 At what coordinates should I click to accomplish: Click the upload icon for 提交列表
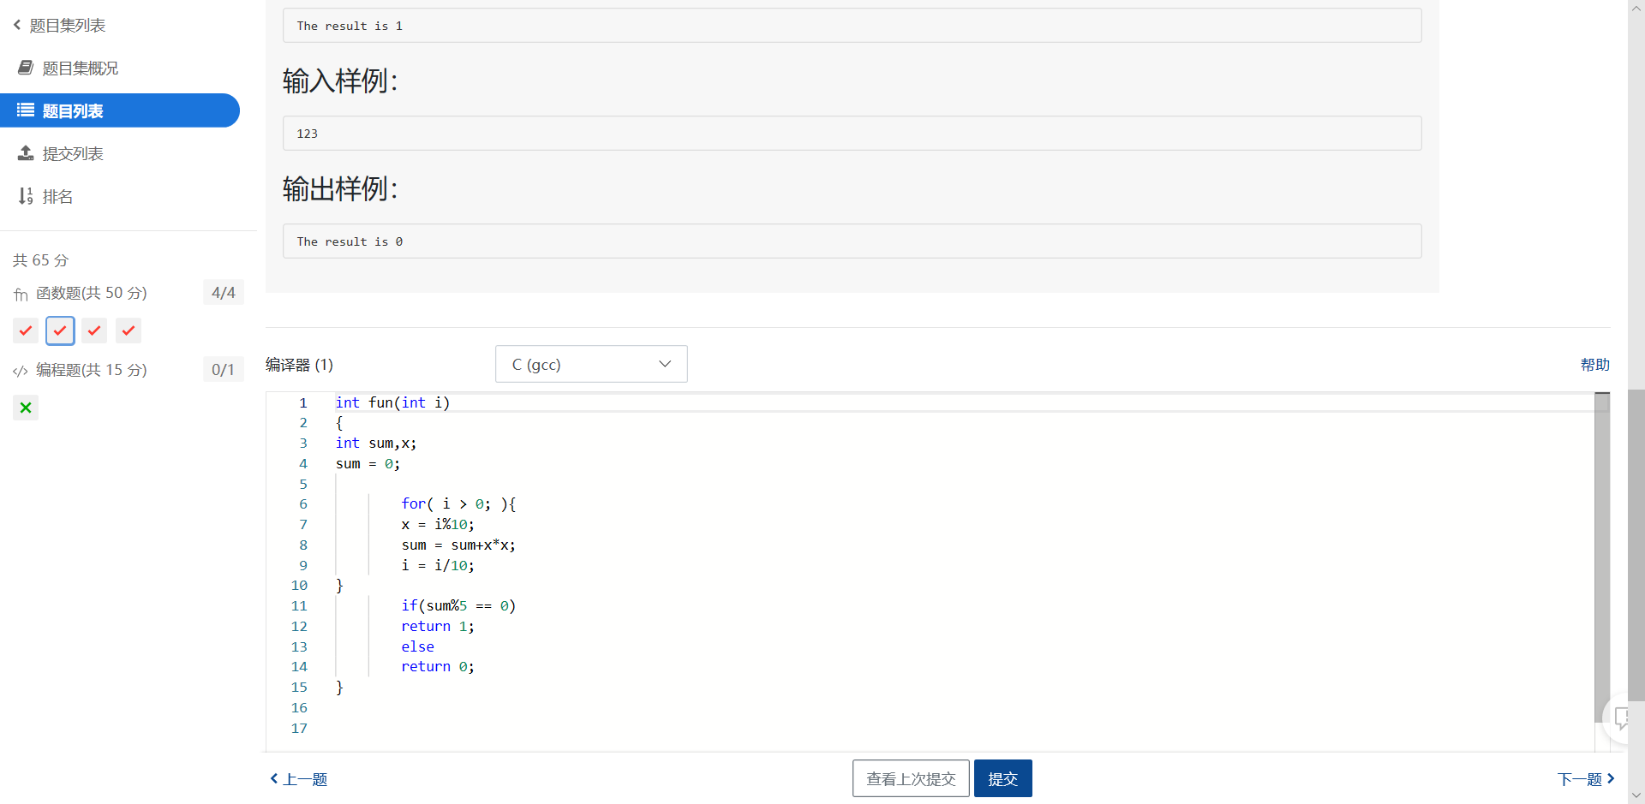coord(26,153)
